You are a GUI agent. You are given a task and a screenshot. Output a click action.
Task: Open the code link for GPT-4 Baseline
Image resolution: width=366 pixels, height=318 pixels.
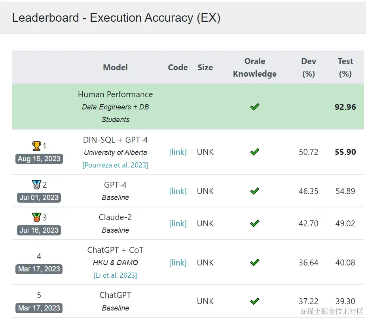coord(178,191)
